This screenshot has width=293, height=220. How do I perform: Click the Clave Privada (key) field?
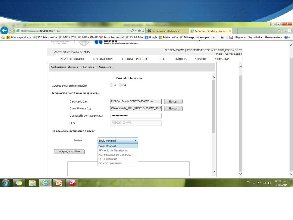click(x=136, y=109)
